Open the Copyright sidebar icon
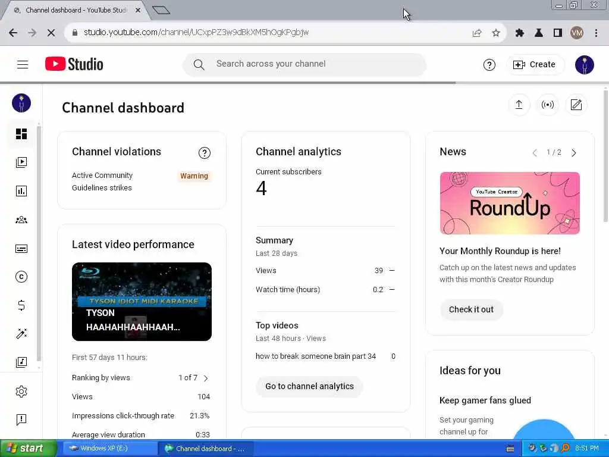609x457 pixels. tap(21, 277)
